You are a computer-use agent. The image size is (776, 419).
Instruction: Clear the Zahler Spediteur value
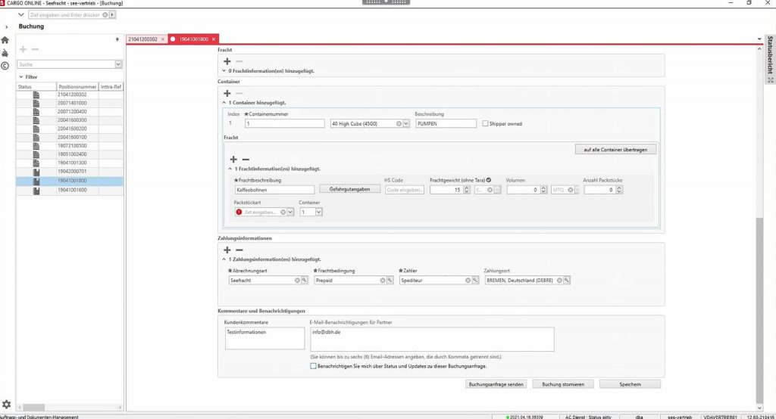point(468,280)
